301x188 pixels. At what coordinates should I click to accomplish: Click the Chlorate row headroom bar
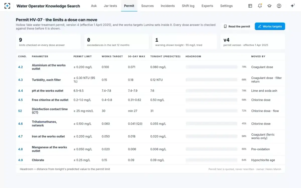click(x=211, y=160)
